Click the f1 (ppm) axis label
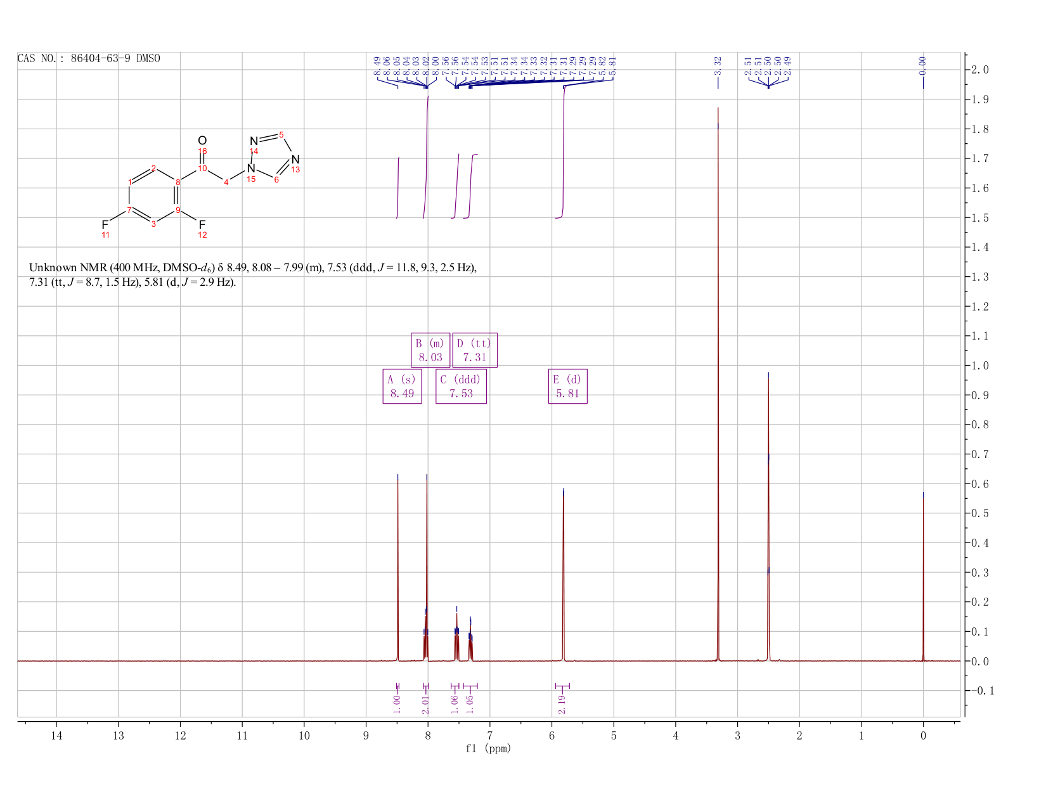 tap(488, 748)
